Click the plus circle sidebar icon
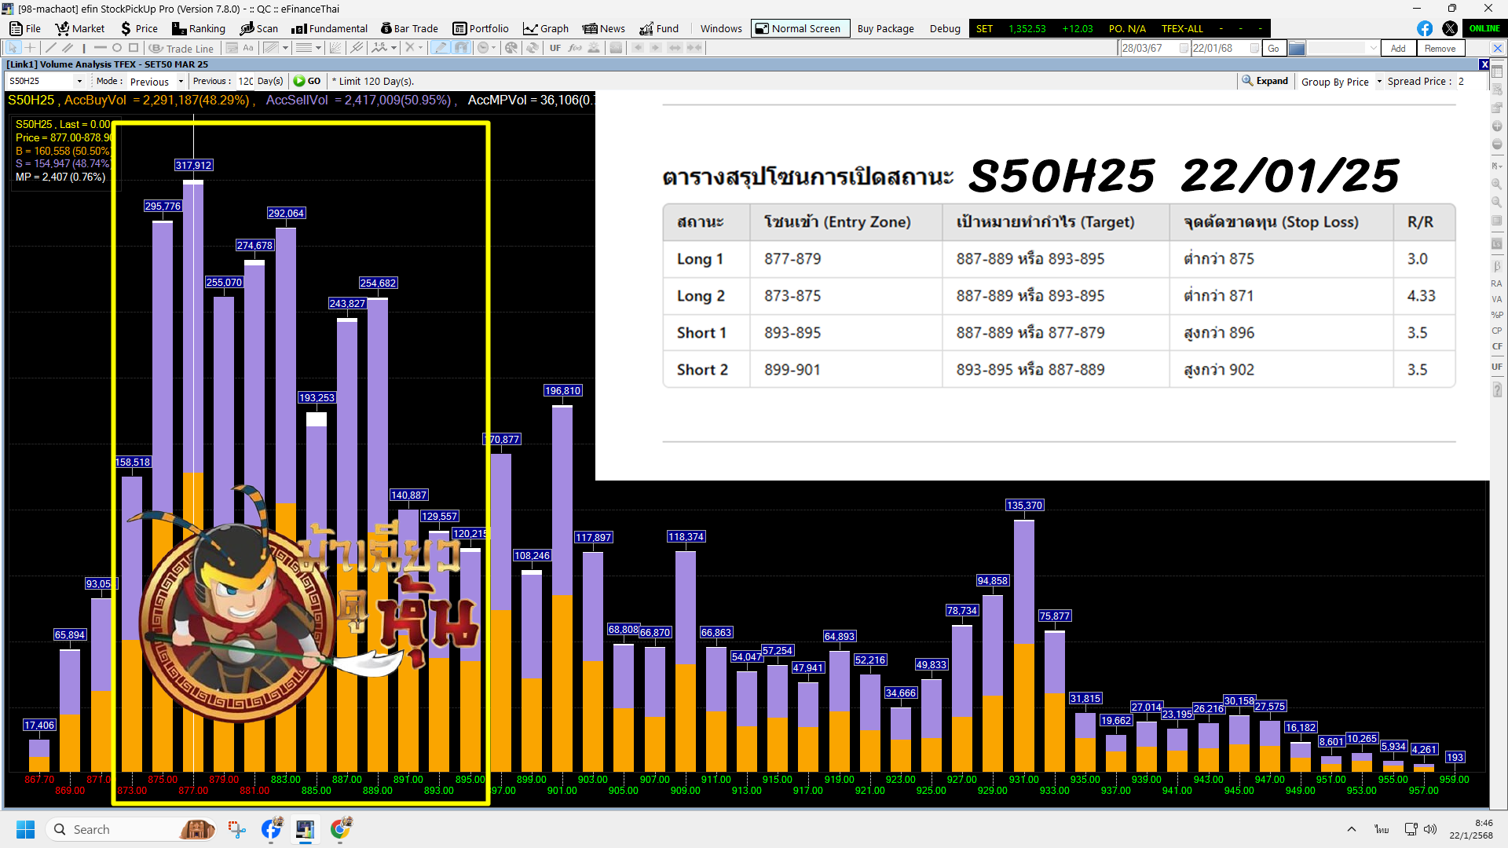This screenshot has height=848, width=1508. [1497, 126]
